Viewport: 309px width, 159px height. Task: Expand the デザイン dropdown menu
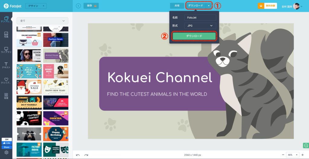36,6
